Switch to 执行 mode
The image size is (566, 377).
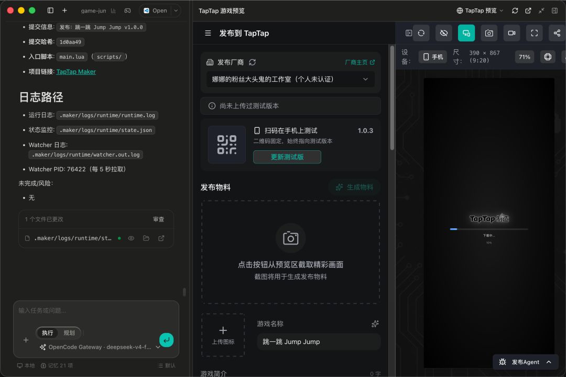point(47,333)
